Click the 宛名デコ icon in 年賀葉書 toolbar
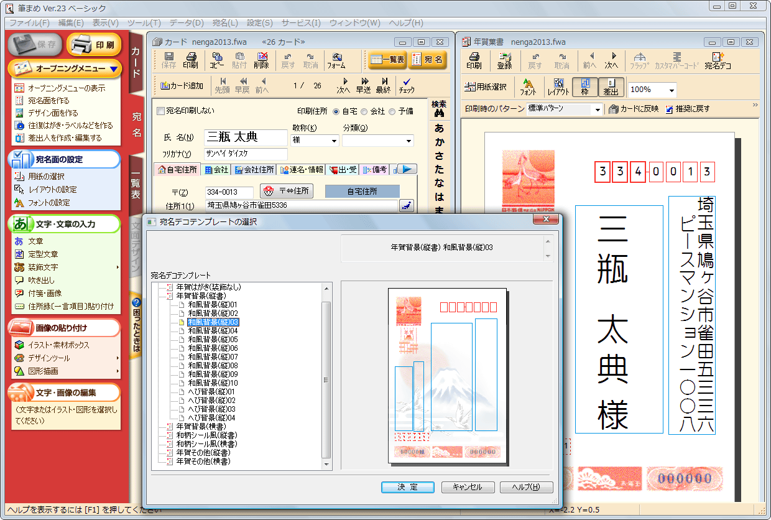 coord(718,60)
